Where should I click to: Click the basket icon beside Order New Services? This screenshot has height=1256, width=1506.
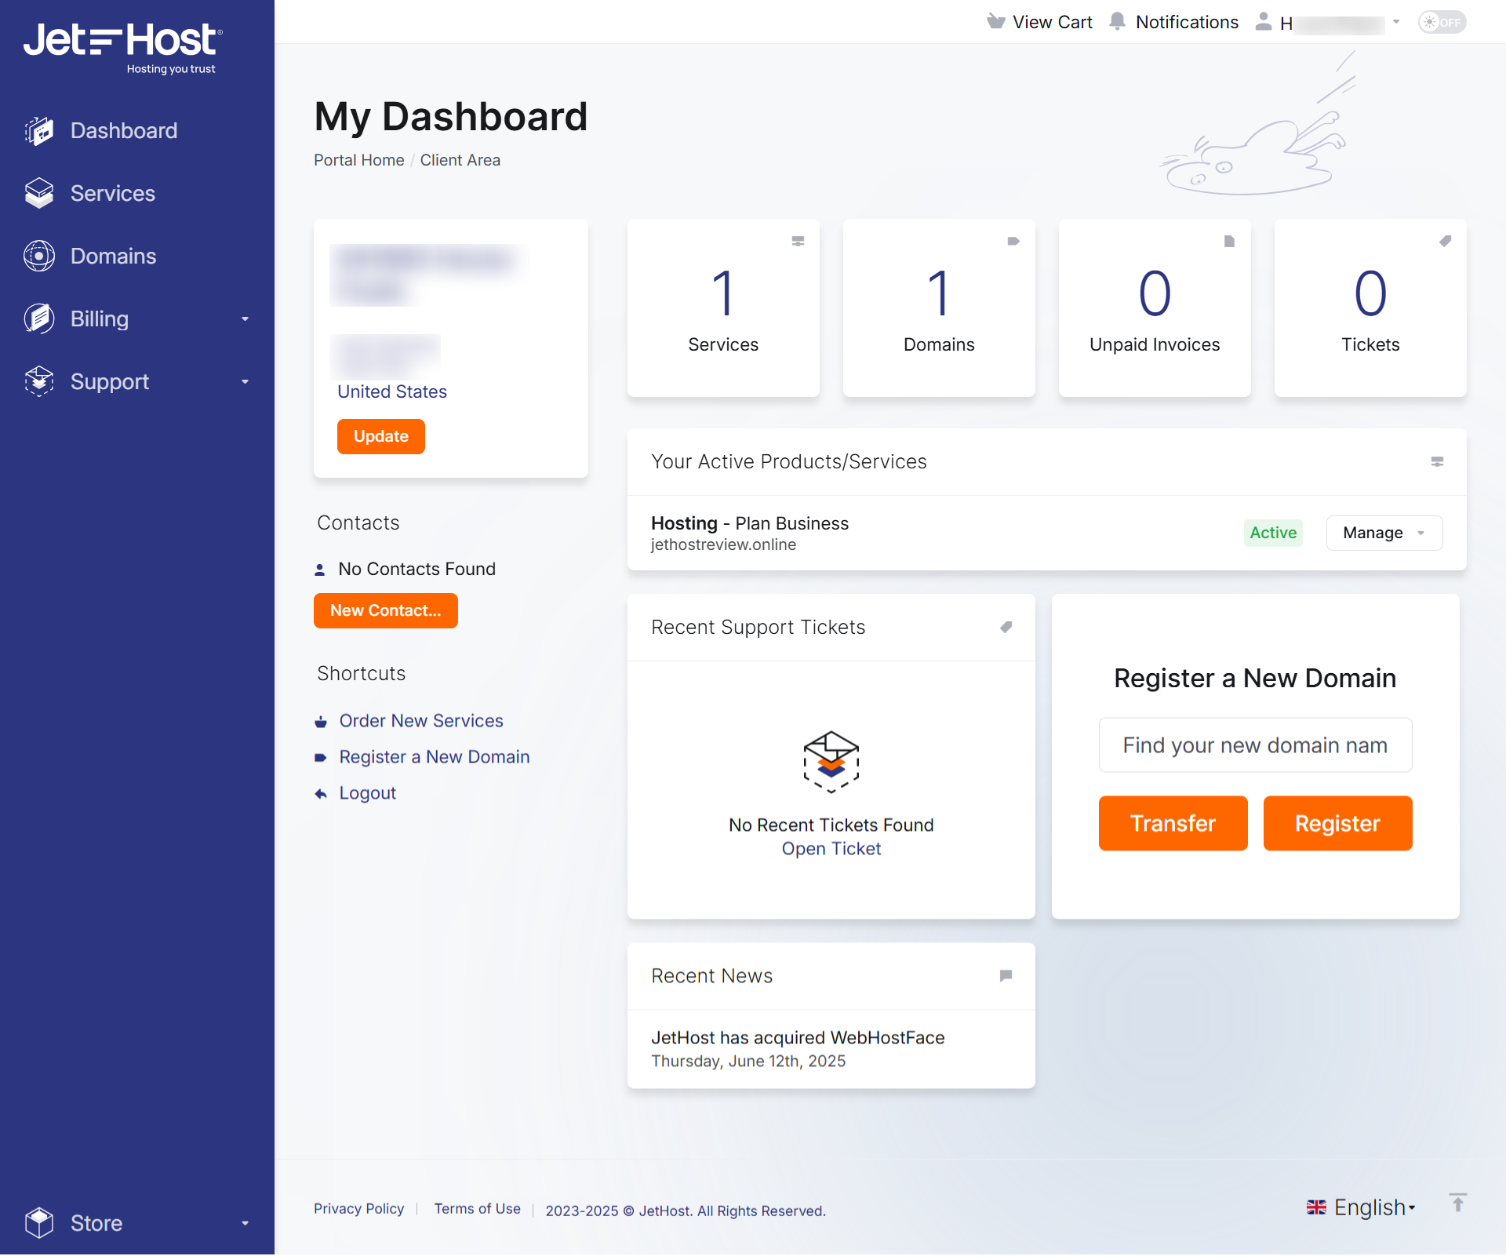[320, 722]
